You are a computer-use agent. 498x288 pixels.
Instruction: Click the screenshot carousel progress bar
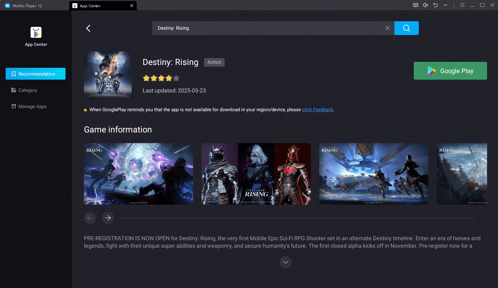(297, 218)
